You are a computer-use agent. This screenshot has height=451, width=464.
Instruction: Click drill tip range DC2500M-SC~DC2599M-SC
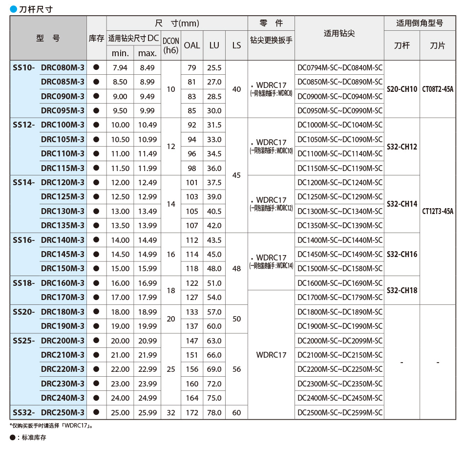tap(340, 412)
